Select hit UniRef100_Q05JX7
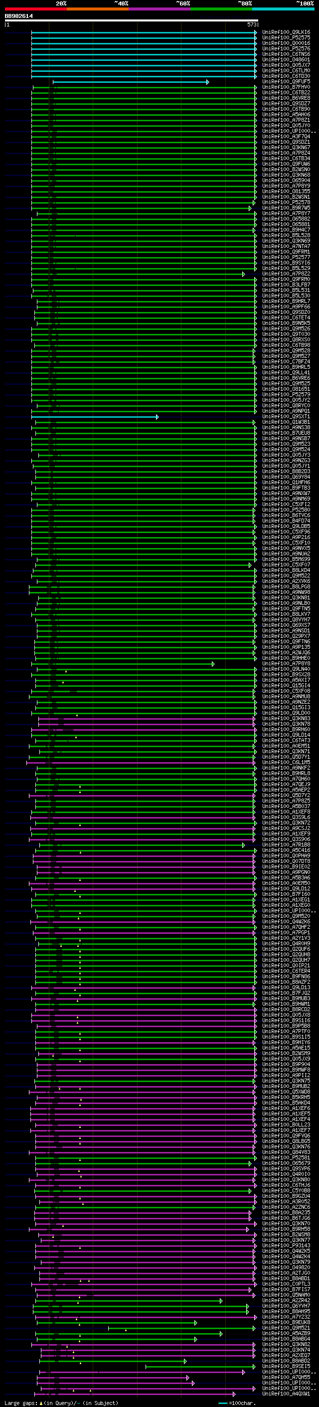This screenshot has width=319, height=1407. point(286,65)
